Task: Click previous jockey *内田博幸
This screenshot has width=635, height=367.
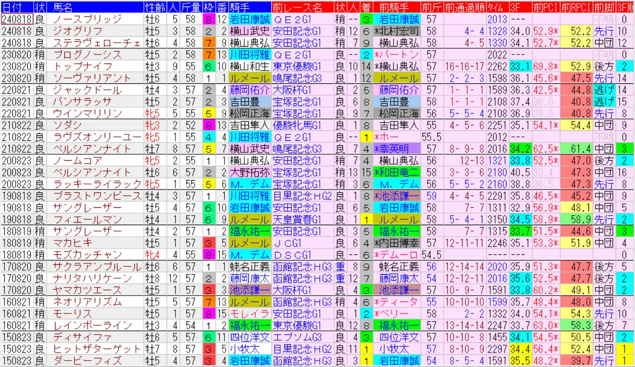Action: (x=396, y=243)
